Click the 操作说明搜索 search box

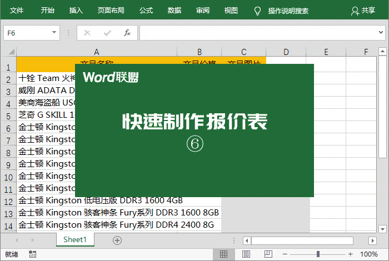tap(288, 11)
